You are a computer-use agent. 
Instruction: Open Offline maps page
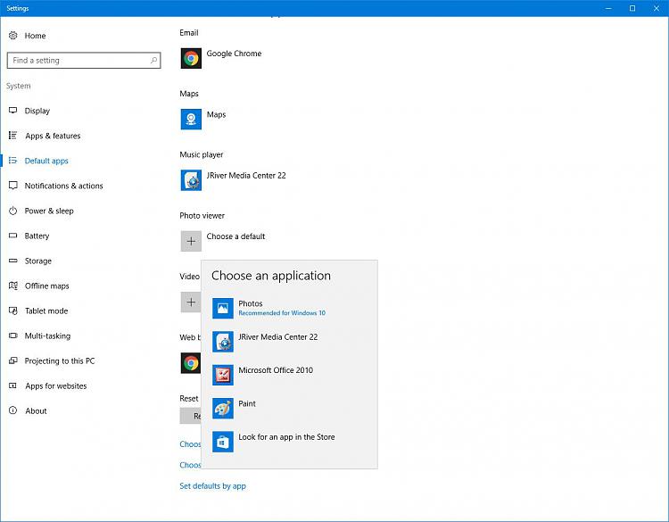(46, 286)
